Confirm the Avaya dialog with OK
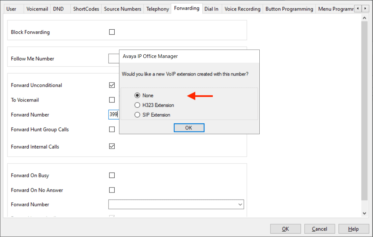Viewport: 373px width, 237px height. (x=189, y=128)
